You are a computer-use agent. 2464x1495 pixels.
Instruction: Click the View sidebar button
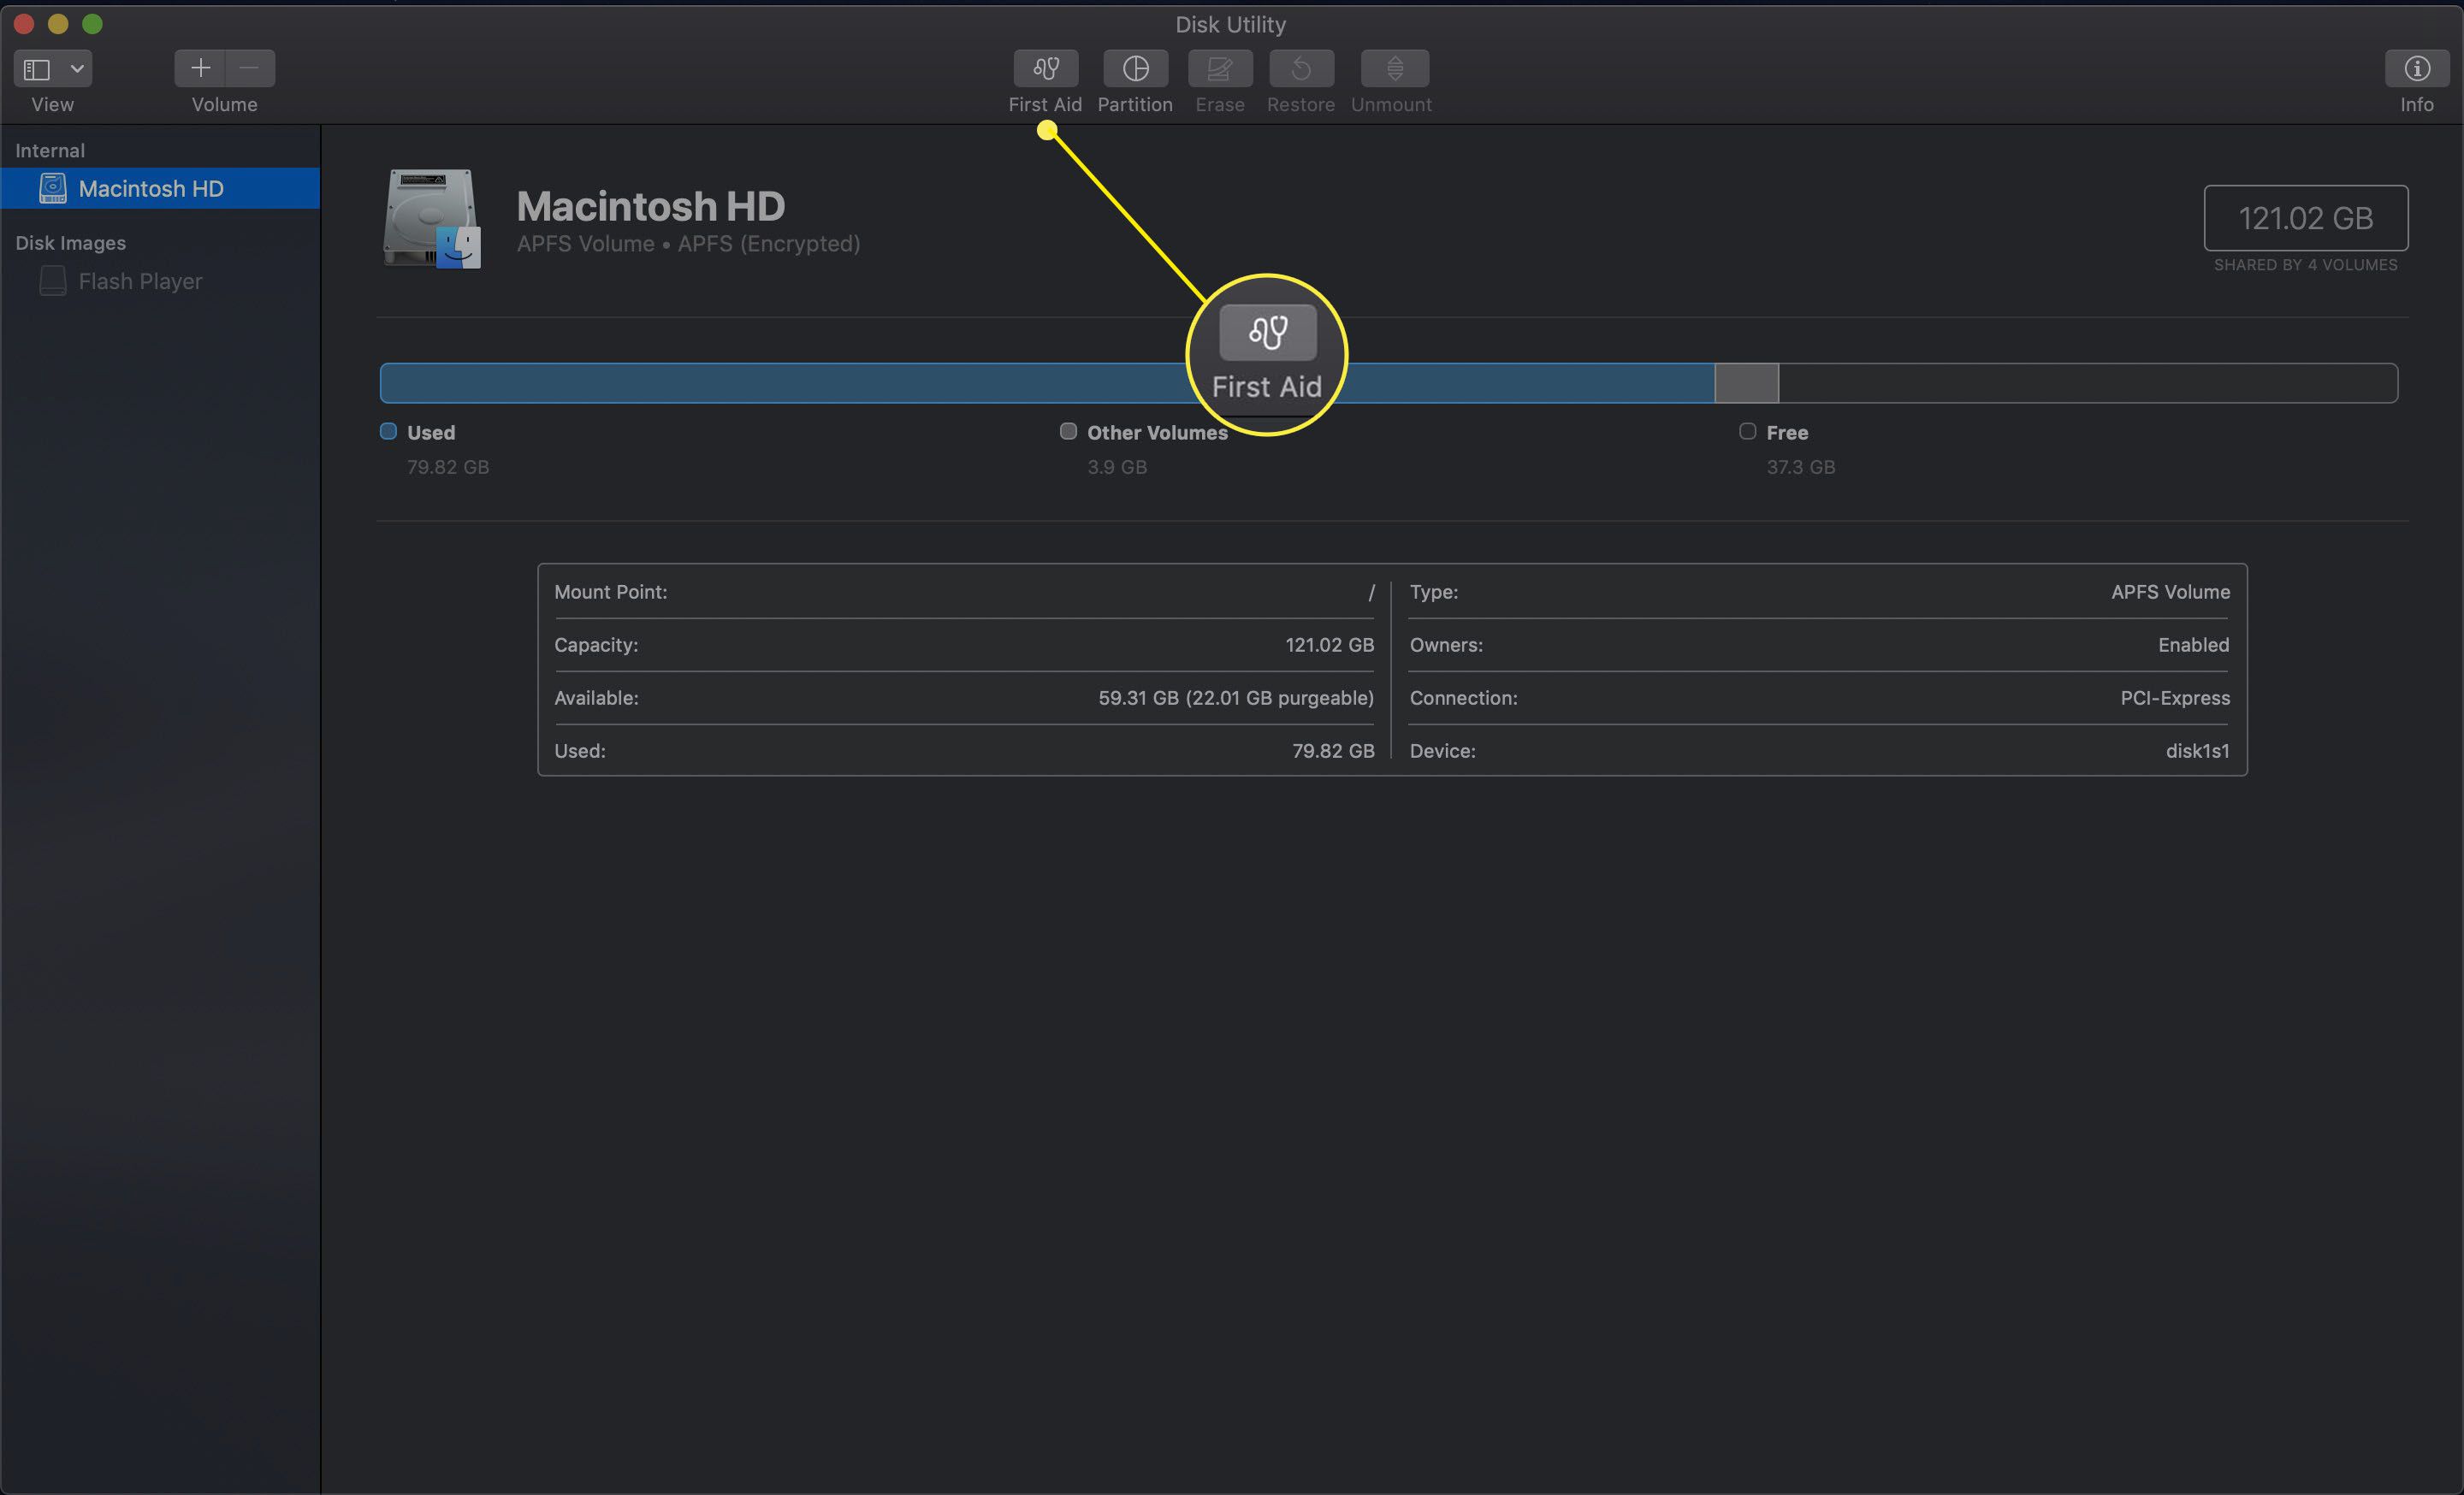[37, 67]
